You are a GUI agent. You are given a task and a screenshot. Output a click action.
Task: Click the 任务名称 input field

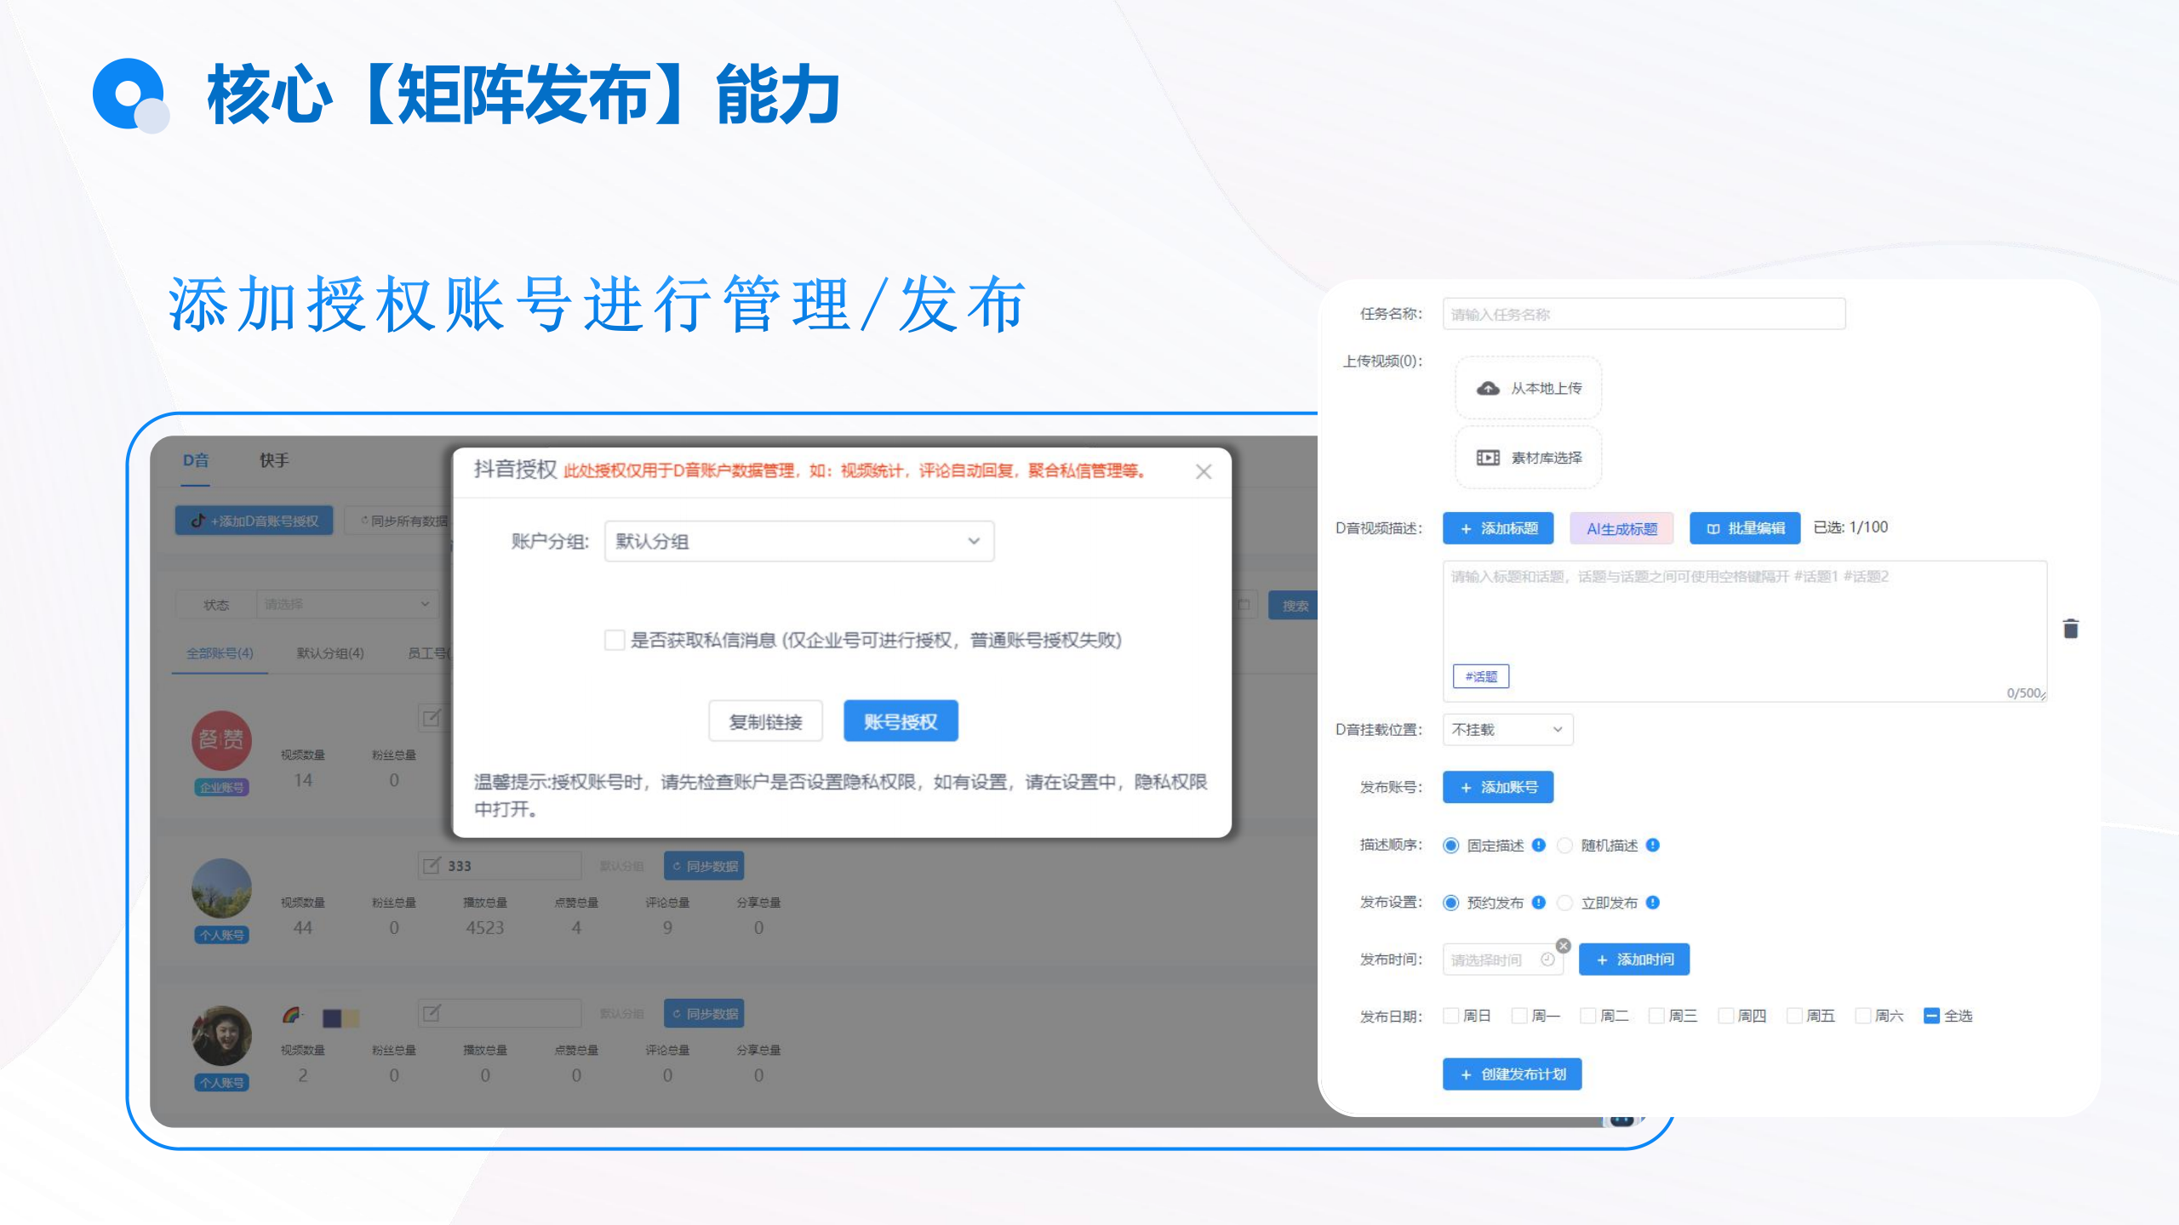1643,314
